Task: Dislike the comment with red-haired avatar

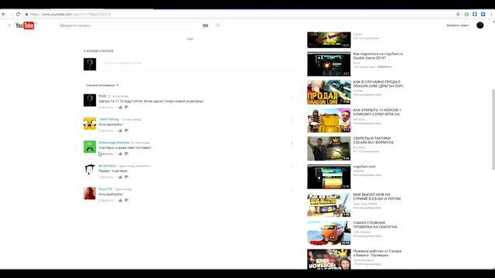Action: [x=127, y=201]
